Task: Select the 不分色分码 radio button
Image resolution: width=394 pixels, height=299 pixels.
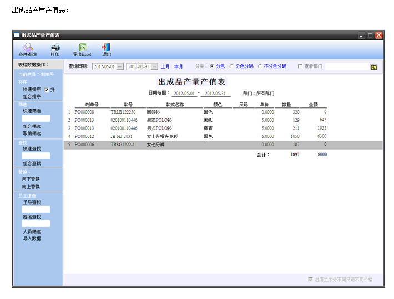Action: point(260,66)
